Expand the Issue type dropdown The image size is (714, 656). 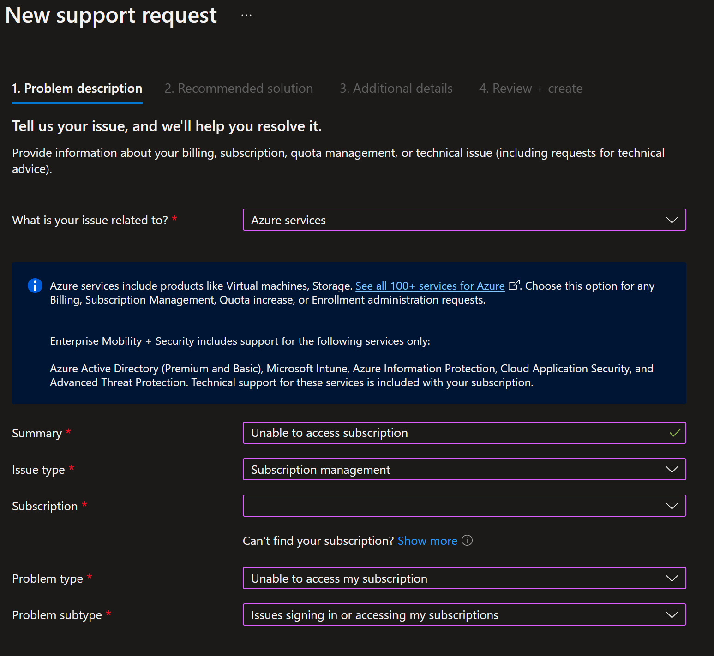point(464,469)
